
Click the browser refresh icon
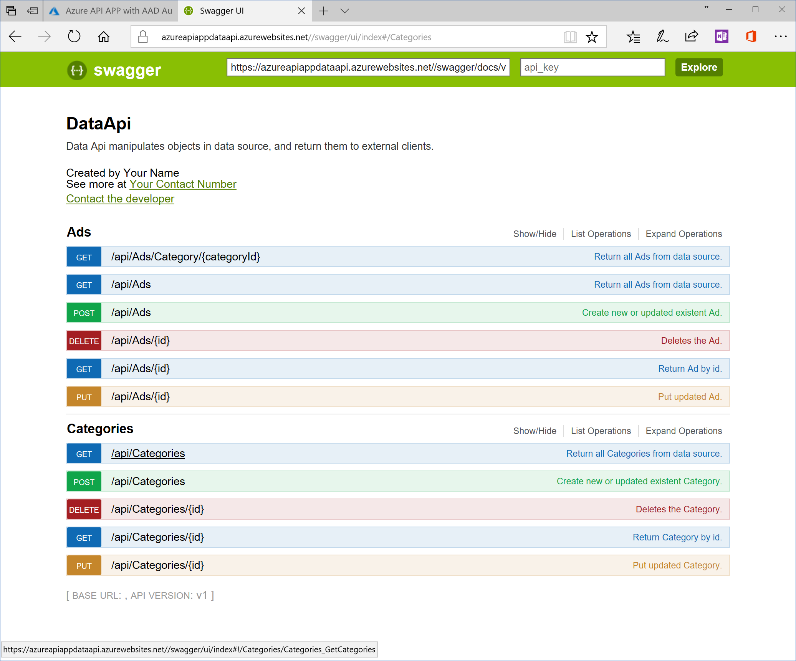[x=74, y=37]
